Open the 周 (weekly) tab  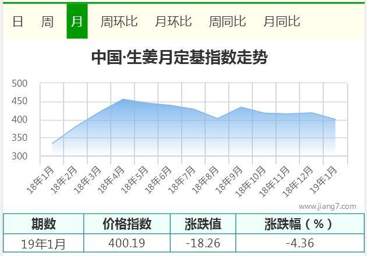click(47, 22)
